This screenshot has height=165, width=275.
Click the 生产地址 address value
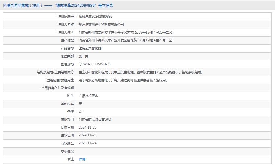coord(125,40)
